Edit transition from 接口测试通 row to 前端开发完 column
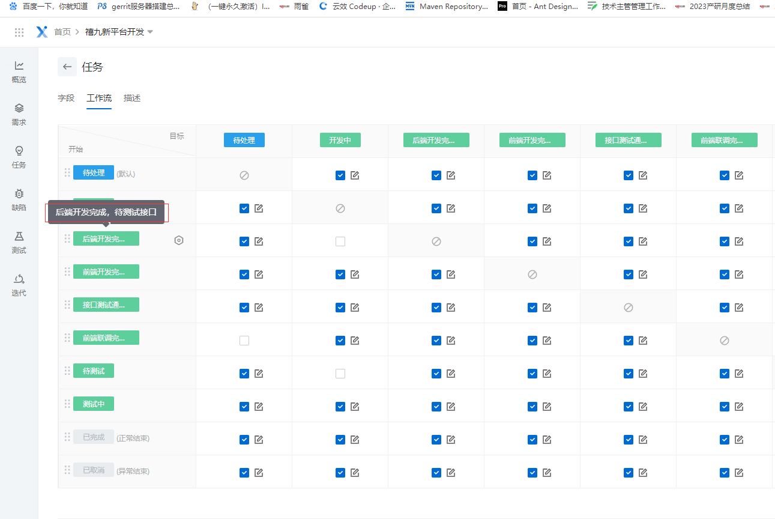 pyautogui.click(x=547, y=308)
